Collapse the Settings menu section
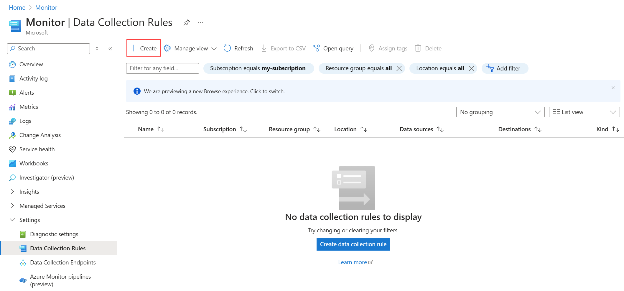 pos(12,220)
